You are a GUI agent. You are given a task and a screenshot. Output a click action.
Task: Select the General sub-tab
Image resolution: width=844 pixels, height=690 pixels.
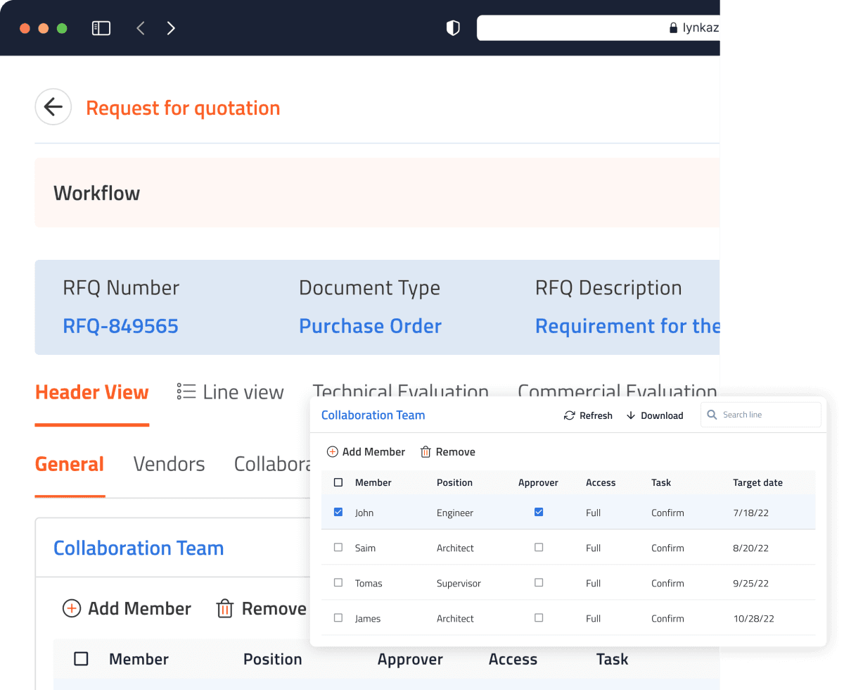coord(70,464)
